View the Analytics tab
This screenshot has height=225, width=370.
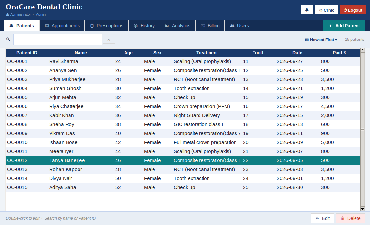[x=178, y=26]
